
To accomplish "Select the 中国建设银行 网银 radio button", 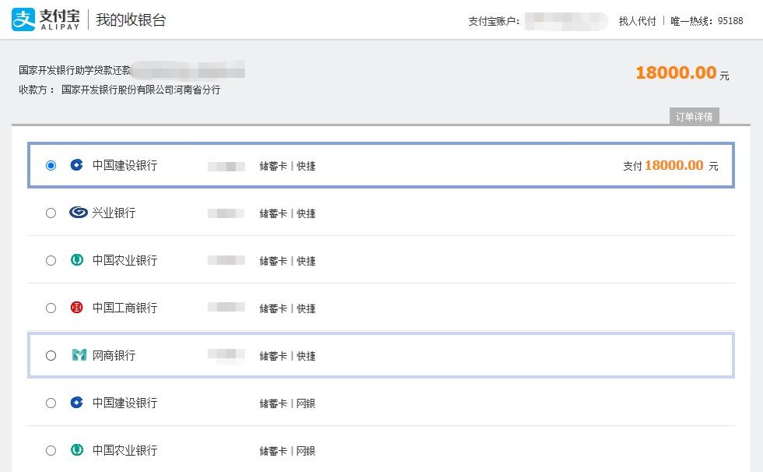I will pyautogui.click(x=51, y=403).
